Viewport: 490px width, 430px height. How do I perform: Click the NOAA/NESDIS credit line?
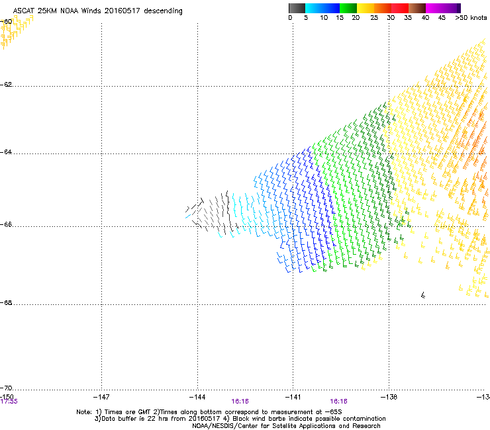[x=286, y=426]
